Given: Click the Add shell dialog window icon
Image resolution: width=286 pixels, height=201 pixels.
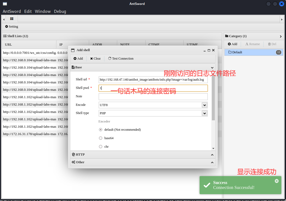Looking at the screenshot, I should tap(73, 50).
